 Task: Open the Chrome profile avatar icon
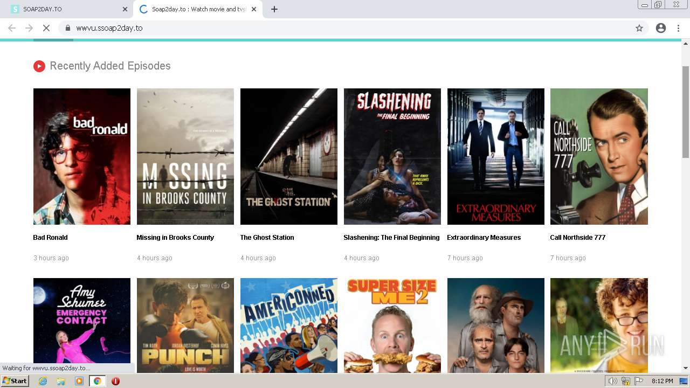[661, 28]
